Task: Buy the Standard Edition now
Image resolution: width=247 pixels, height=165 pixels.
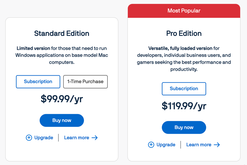Action: click(62, 120)
